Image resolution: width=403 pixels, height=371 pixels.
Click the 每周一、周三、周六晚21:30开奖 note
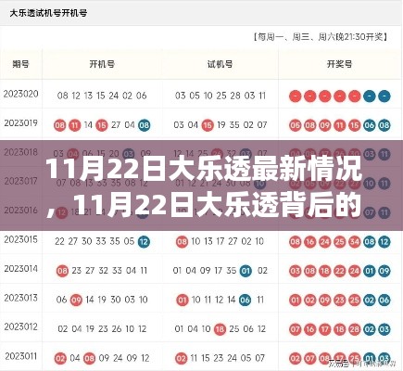tap(321, 37)
